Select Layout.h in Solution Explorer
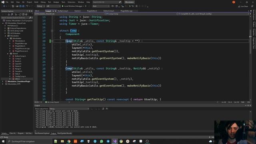 (x=18, y=64)
